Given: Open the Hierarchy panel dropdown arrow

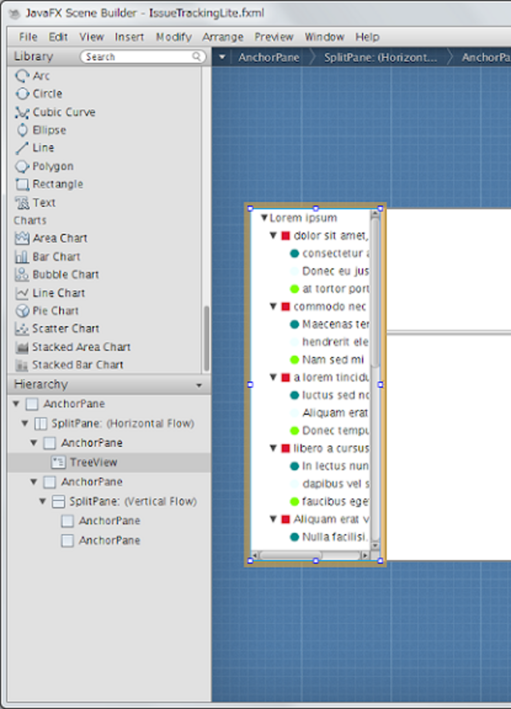Looking at the screenshot, I should point(199,385).
